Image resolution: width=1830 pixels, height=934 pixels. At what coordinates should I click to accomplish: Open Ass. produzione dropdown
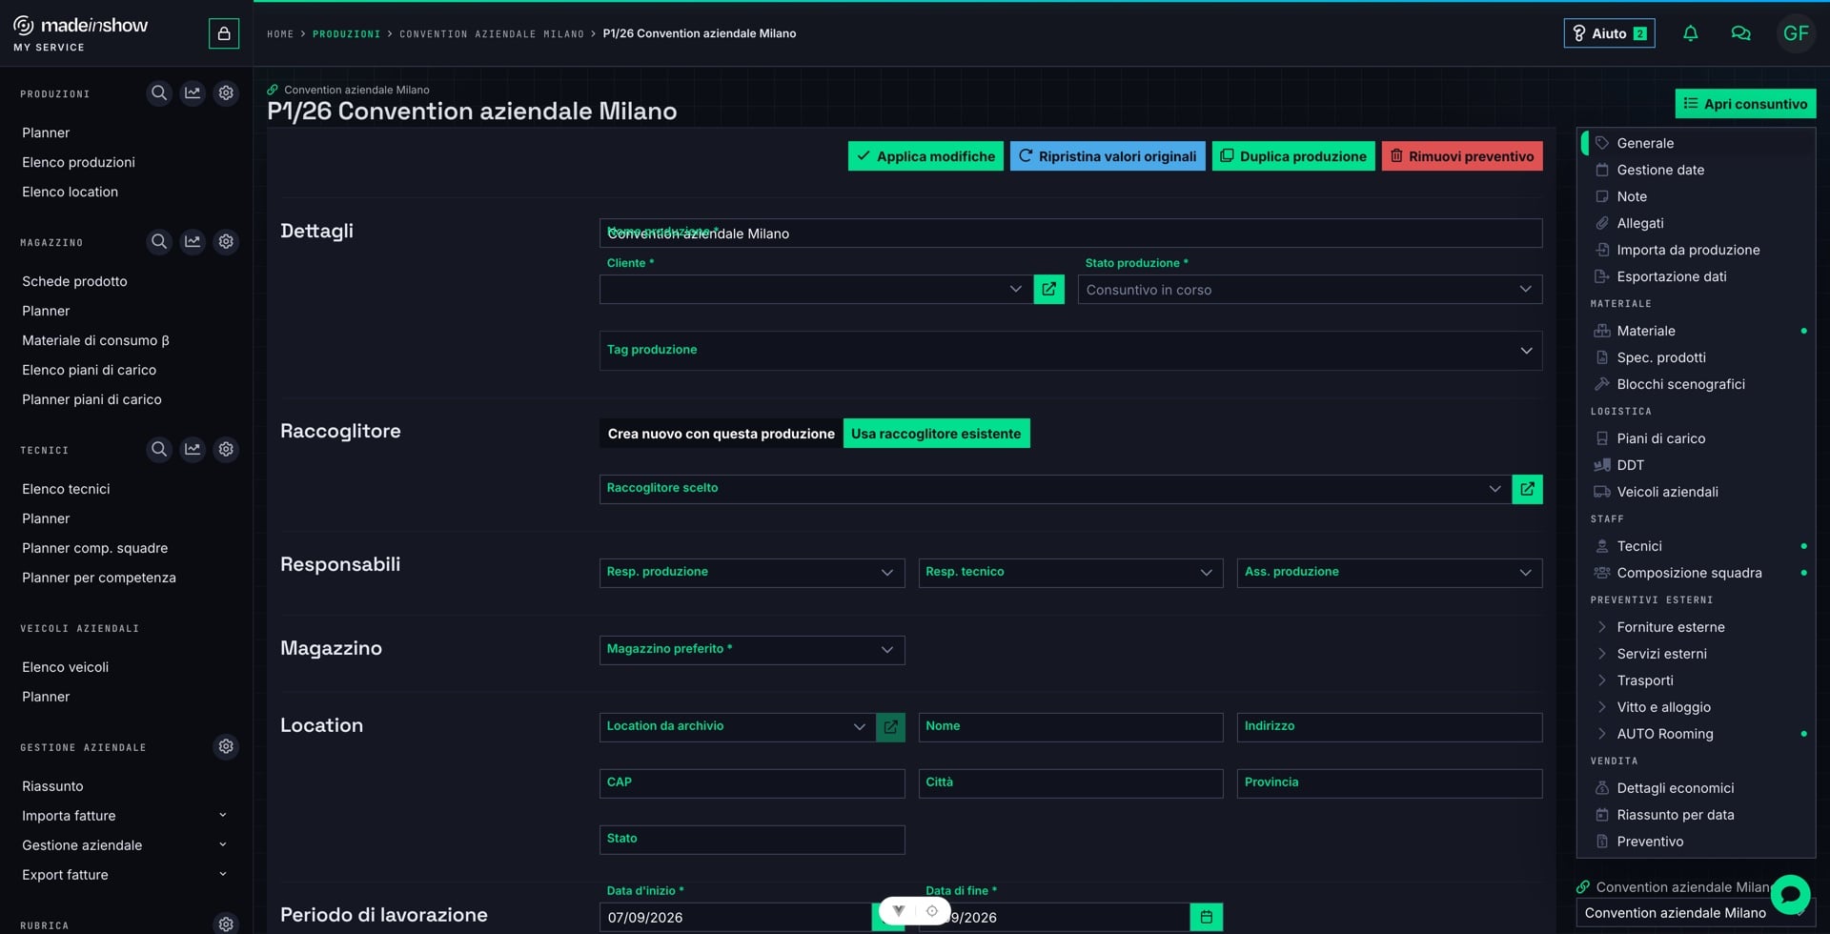tap(1390, 573)
